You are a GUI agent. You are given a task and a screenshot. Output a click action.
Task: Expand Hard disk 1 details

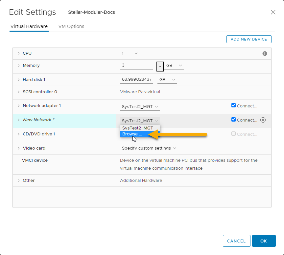tap(19, 80)
